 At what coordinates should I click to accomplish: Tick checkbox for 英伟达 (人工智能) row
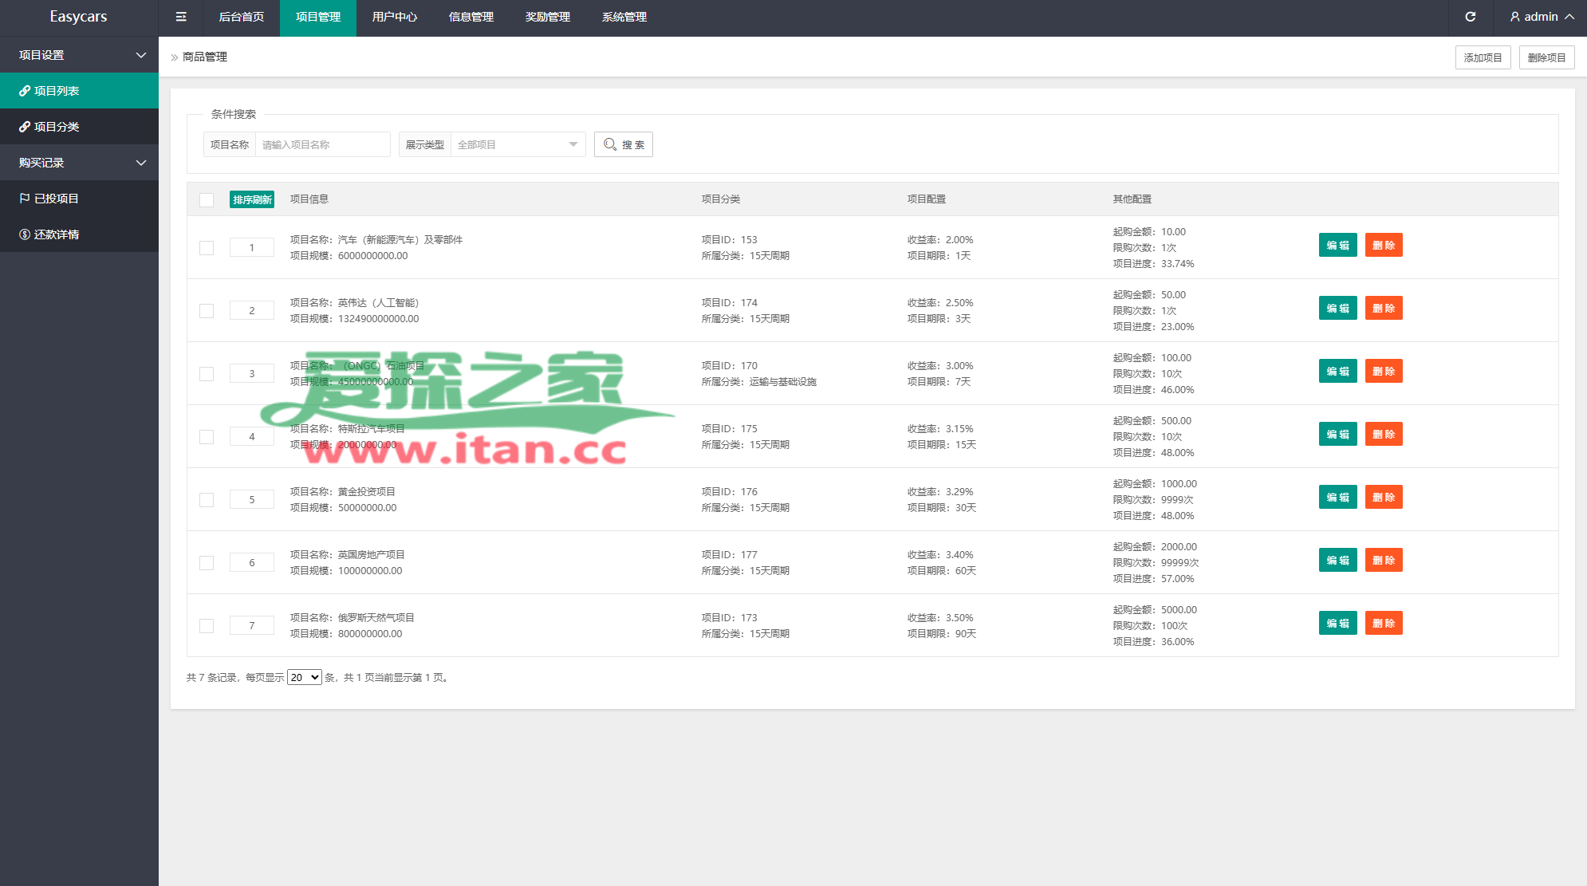coord(207,310)
